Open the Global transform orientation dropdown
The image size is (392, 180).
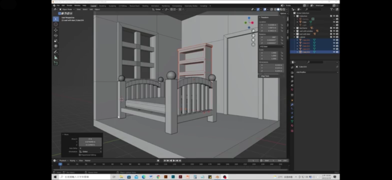tap(158, 9)
